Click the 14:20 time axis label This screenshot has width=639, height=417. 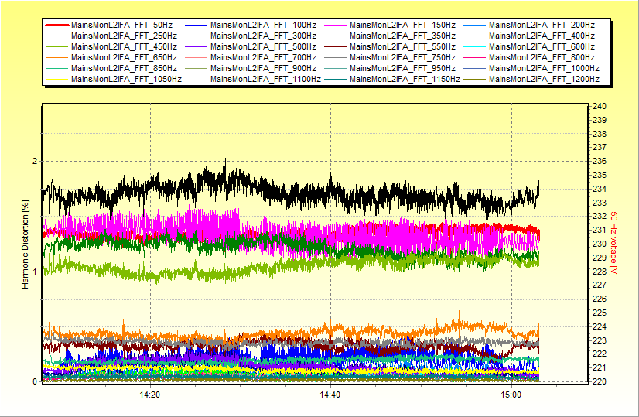point(150,395)
